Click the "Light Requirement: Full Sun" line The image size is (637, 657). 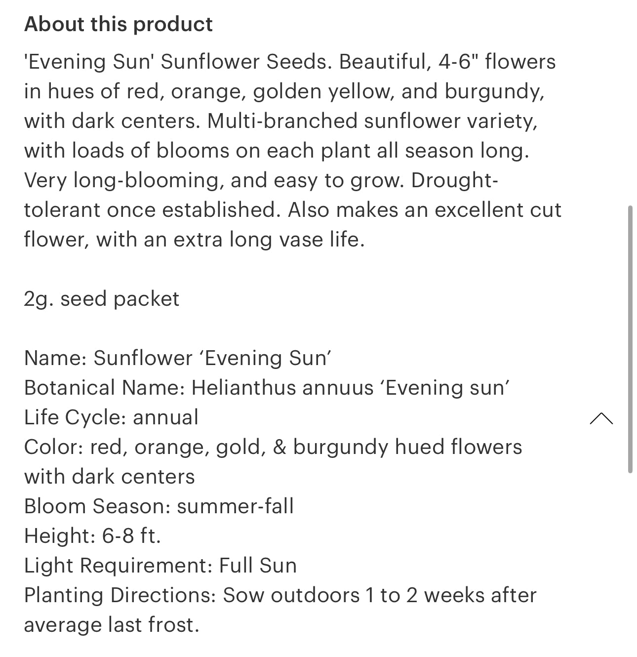click(x=160, y=566)
